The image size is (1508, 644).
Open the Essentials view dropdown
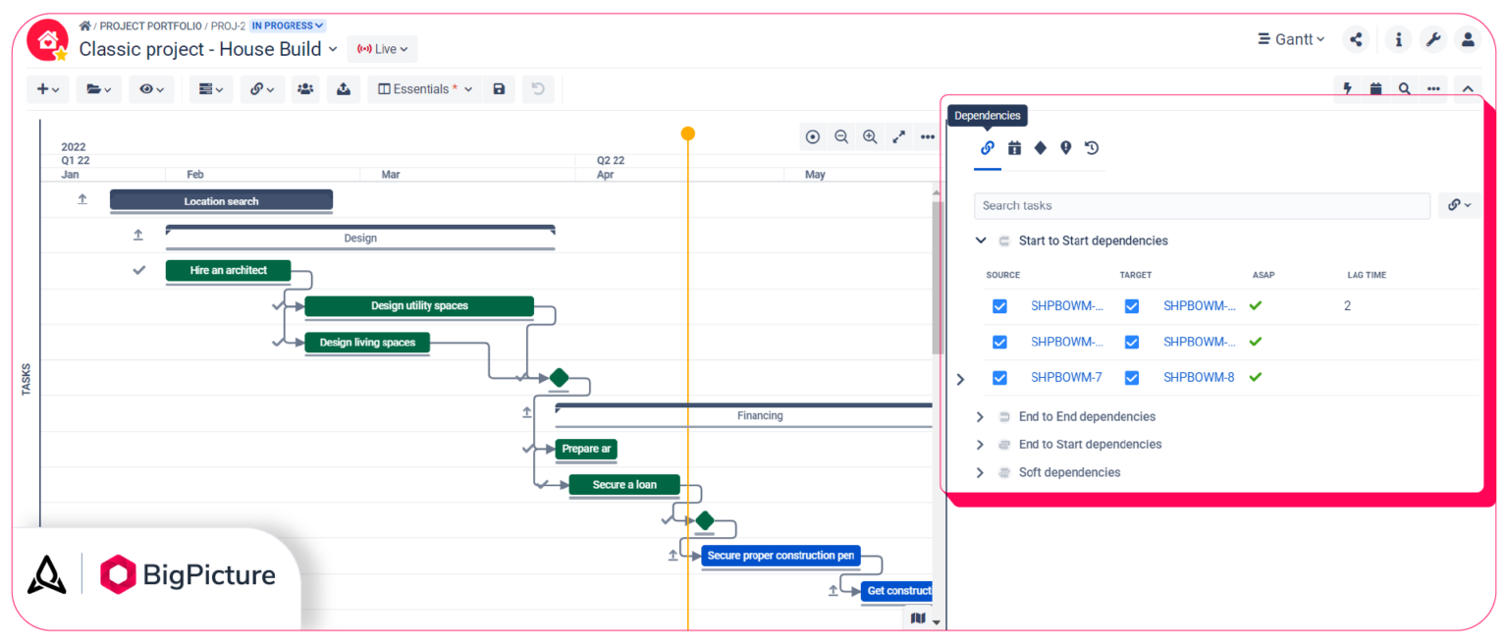pos(424,88)
